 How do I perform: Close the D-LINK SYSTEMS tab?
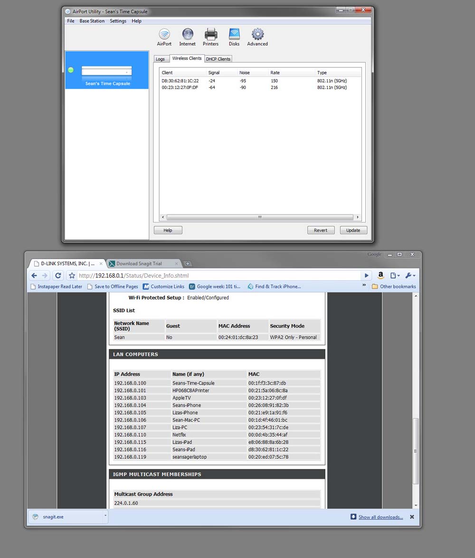[x=101, y=264]
